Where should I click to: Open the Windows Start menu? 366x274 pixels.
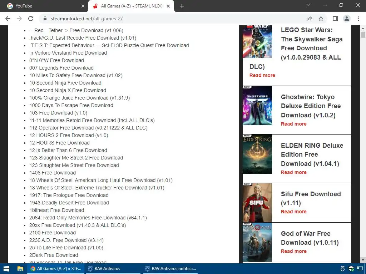[6, 269]
